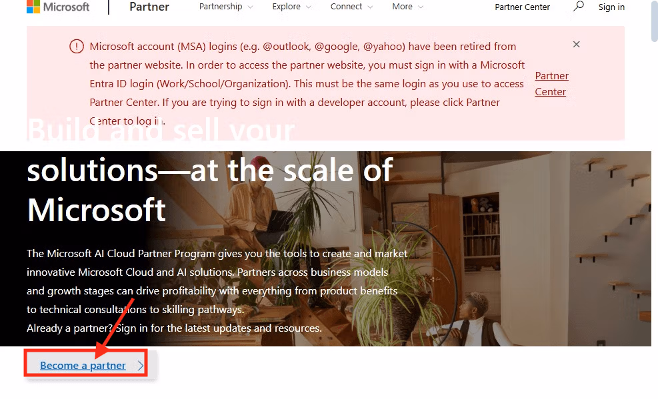The height and width of the screenshot is (399, 658).
Task: Click the Microsoft logo
Action: click(x=58, y=7)
